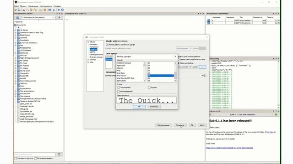The image size is (293, 164).
Task: Open Scilab preferences via toolbar tools icon
Action: coord(54,10)
